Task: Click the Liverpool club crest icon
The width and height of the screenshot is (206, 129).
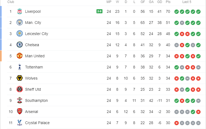Action: point(19,11)
